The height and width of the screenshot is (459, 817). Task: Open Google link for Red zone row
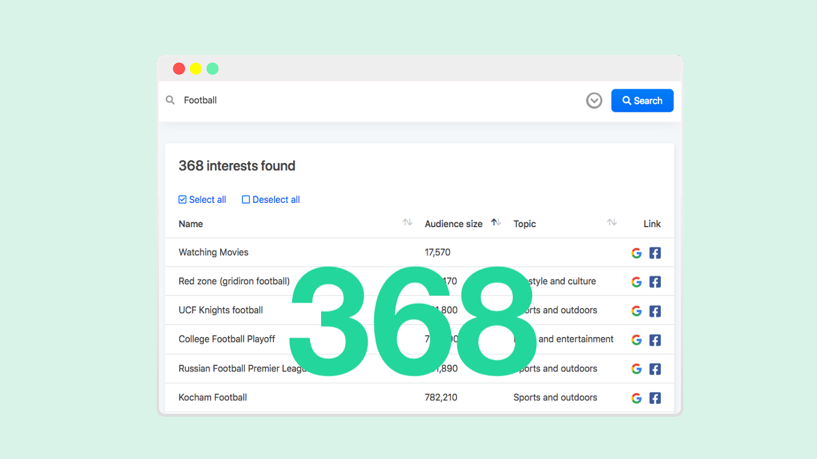coord(636,282)
